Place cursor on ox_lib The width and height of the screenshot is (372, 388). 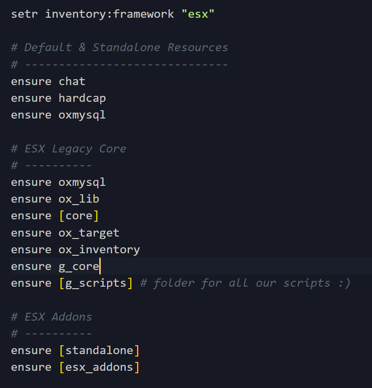pos(79,199)
